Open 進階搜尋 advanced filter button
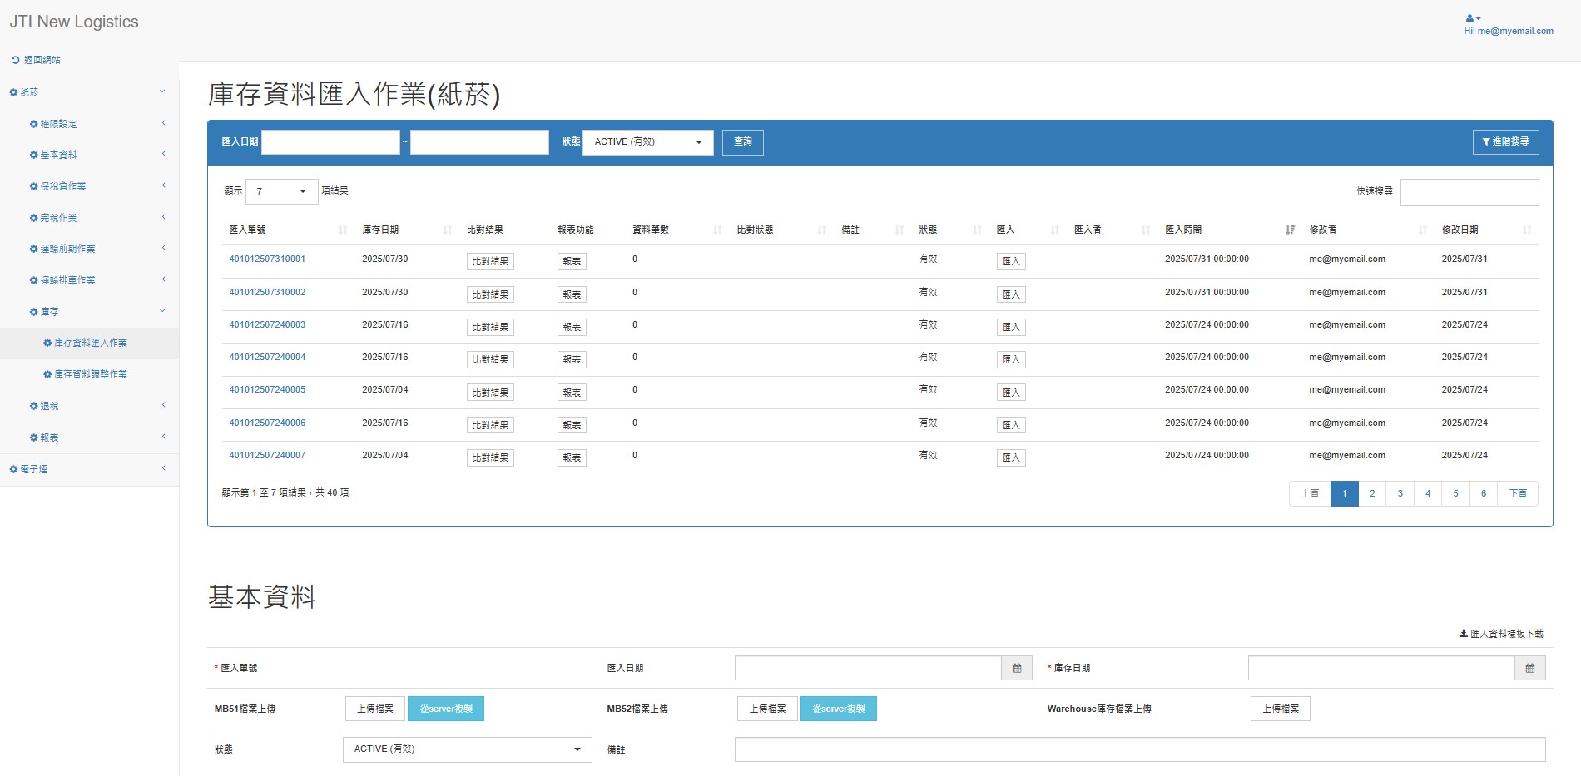 point(1505,142)
